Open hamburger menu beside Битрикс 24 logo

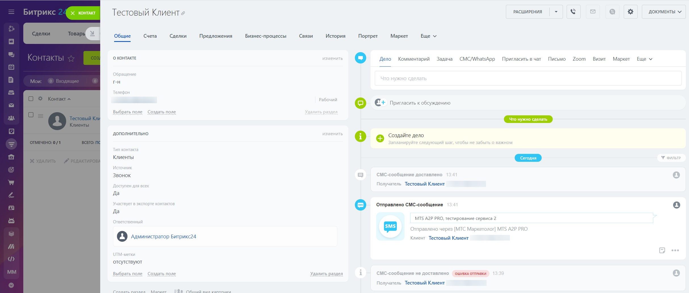(11, 12)
